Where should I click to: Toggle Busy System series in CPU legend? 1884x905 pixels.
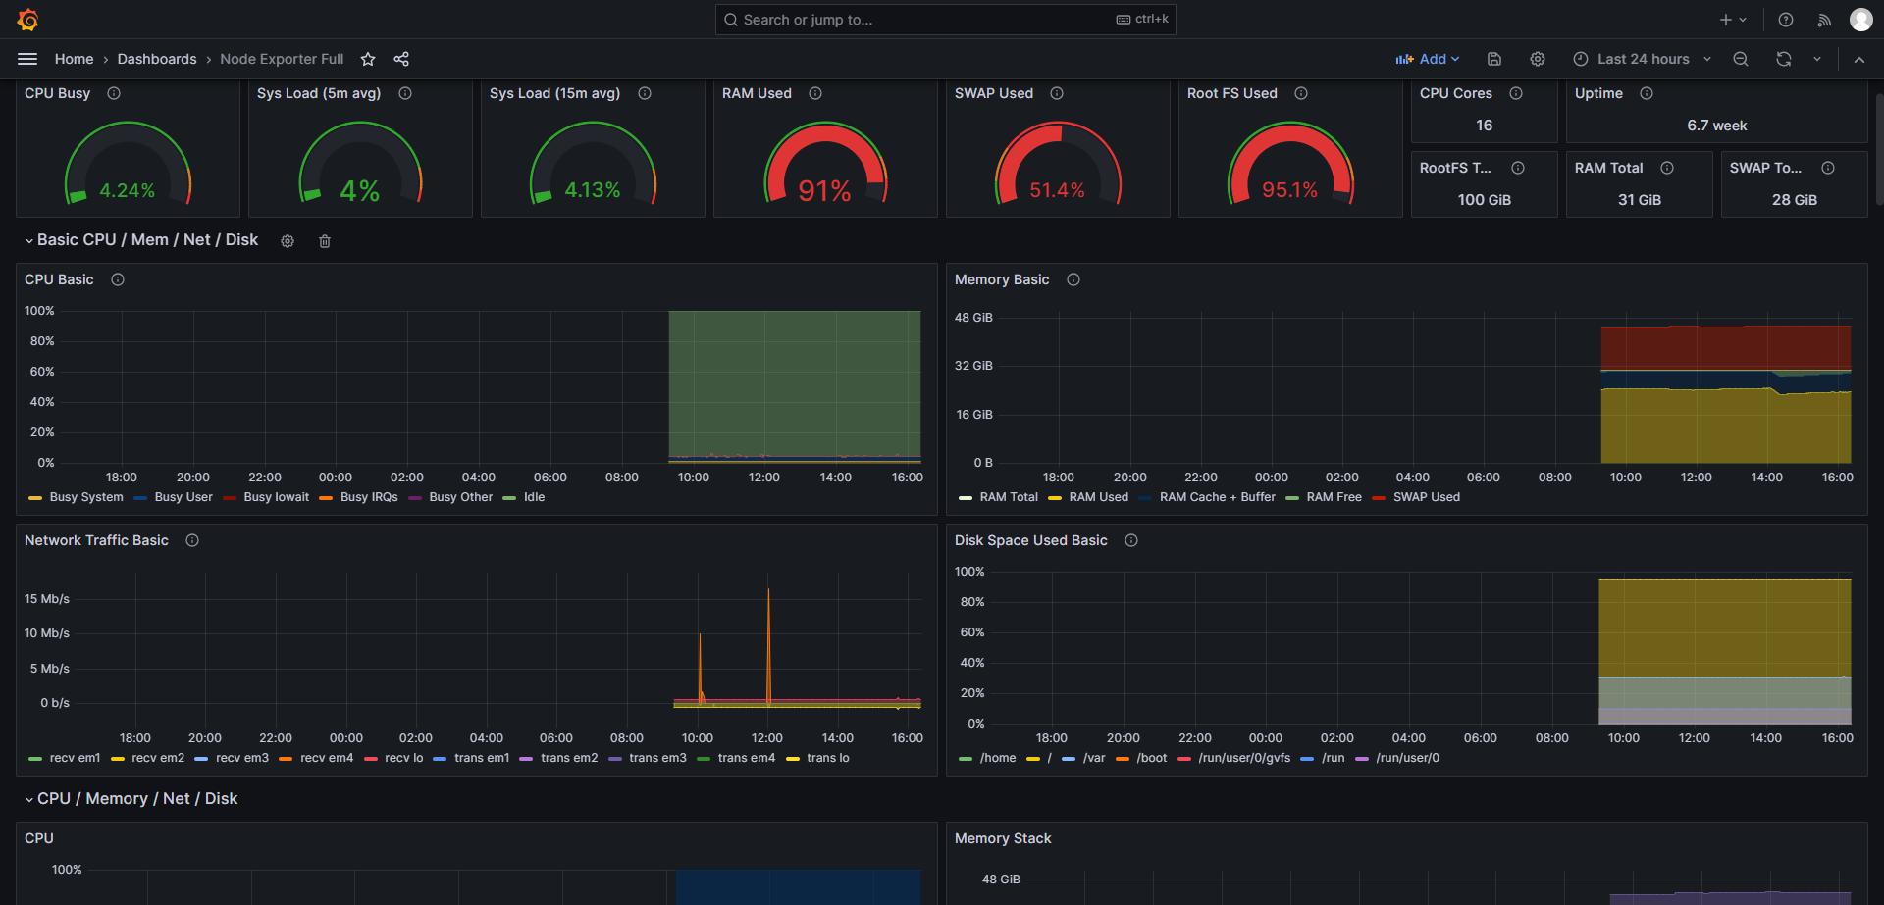pyautogui.click(x=86, y=497)
